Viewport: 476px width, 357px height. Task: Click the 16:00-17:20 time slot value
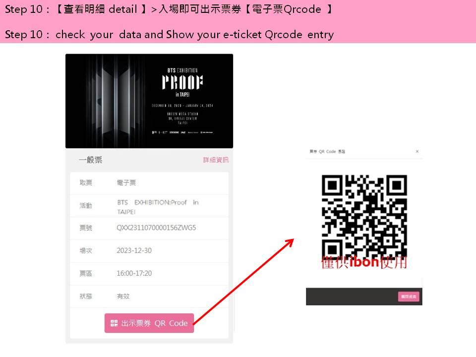(134, 274)
